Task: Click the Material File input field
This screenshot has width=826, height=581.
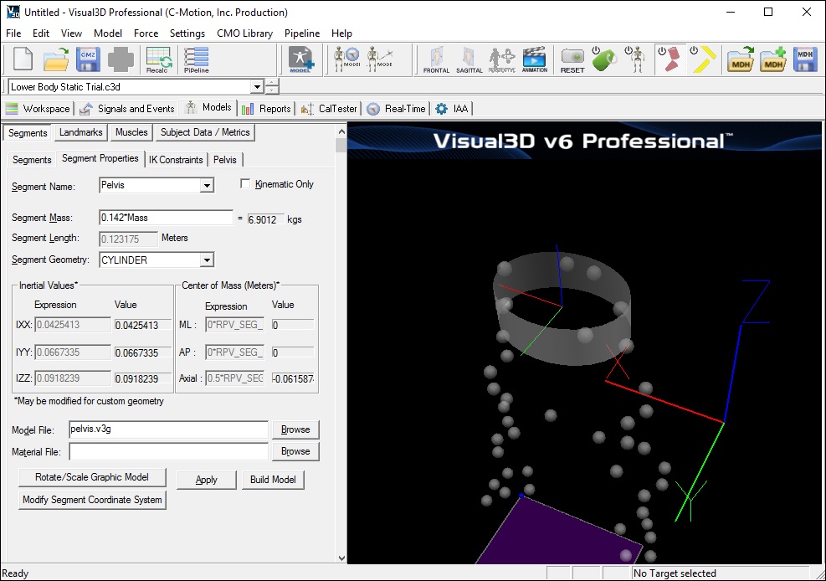Action: 168,451
